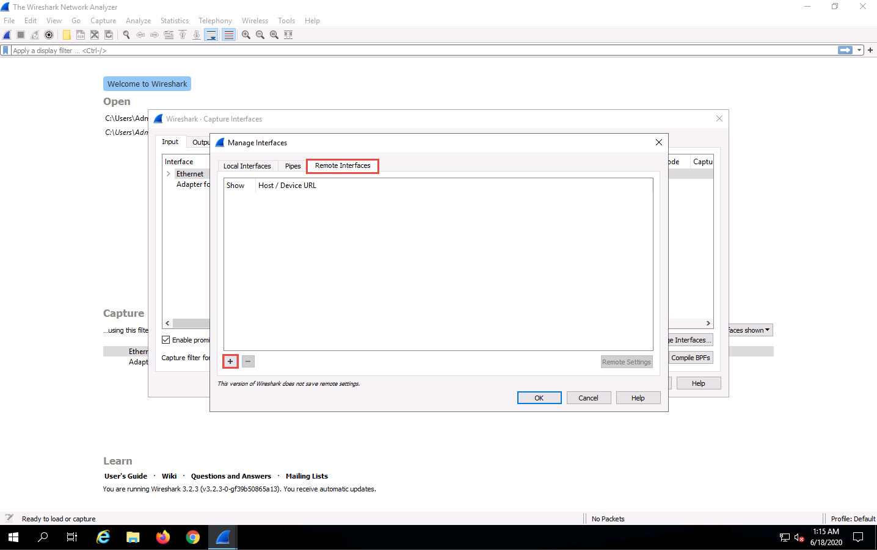Cancel the Manage Interfaces dialog
Viewport: 877px width, 550px height.
[x=588, y=398]
